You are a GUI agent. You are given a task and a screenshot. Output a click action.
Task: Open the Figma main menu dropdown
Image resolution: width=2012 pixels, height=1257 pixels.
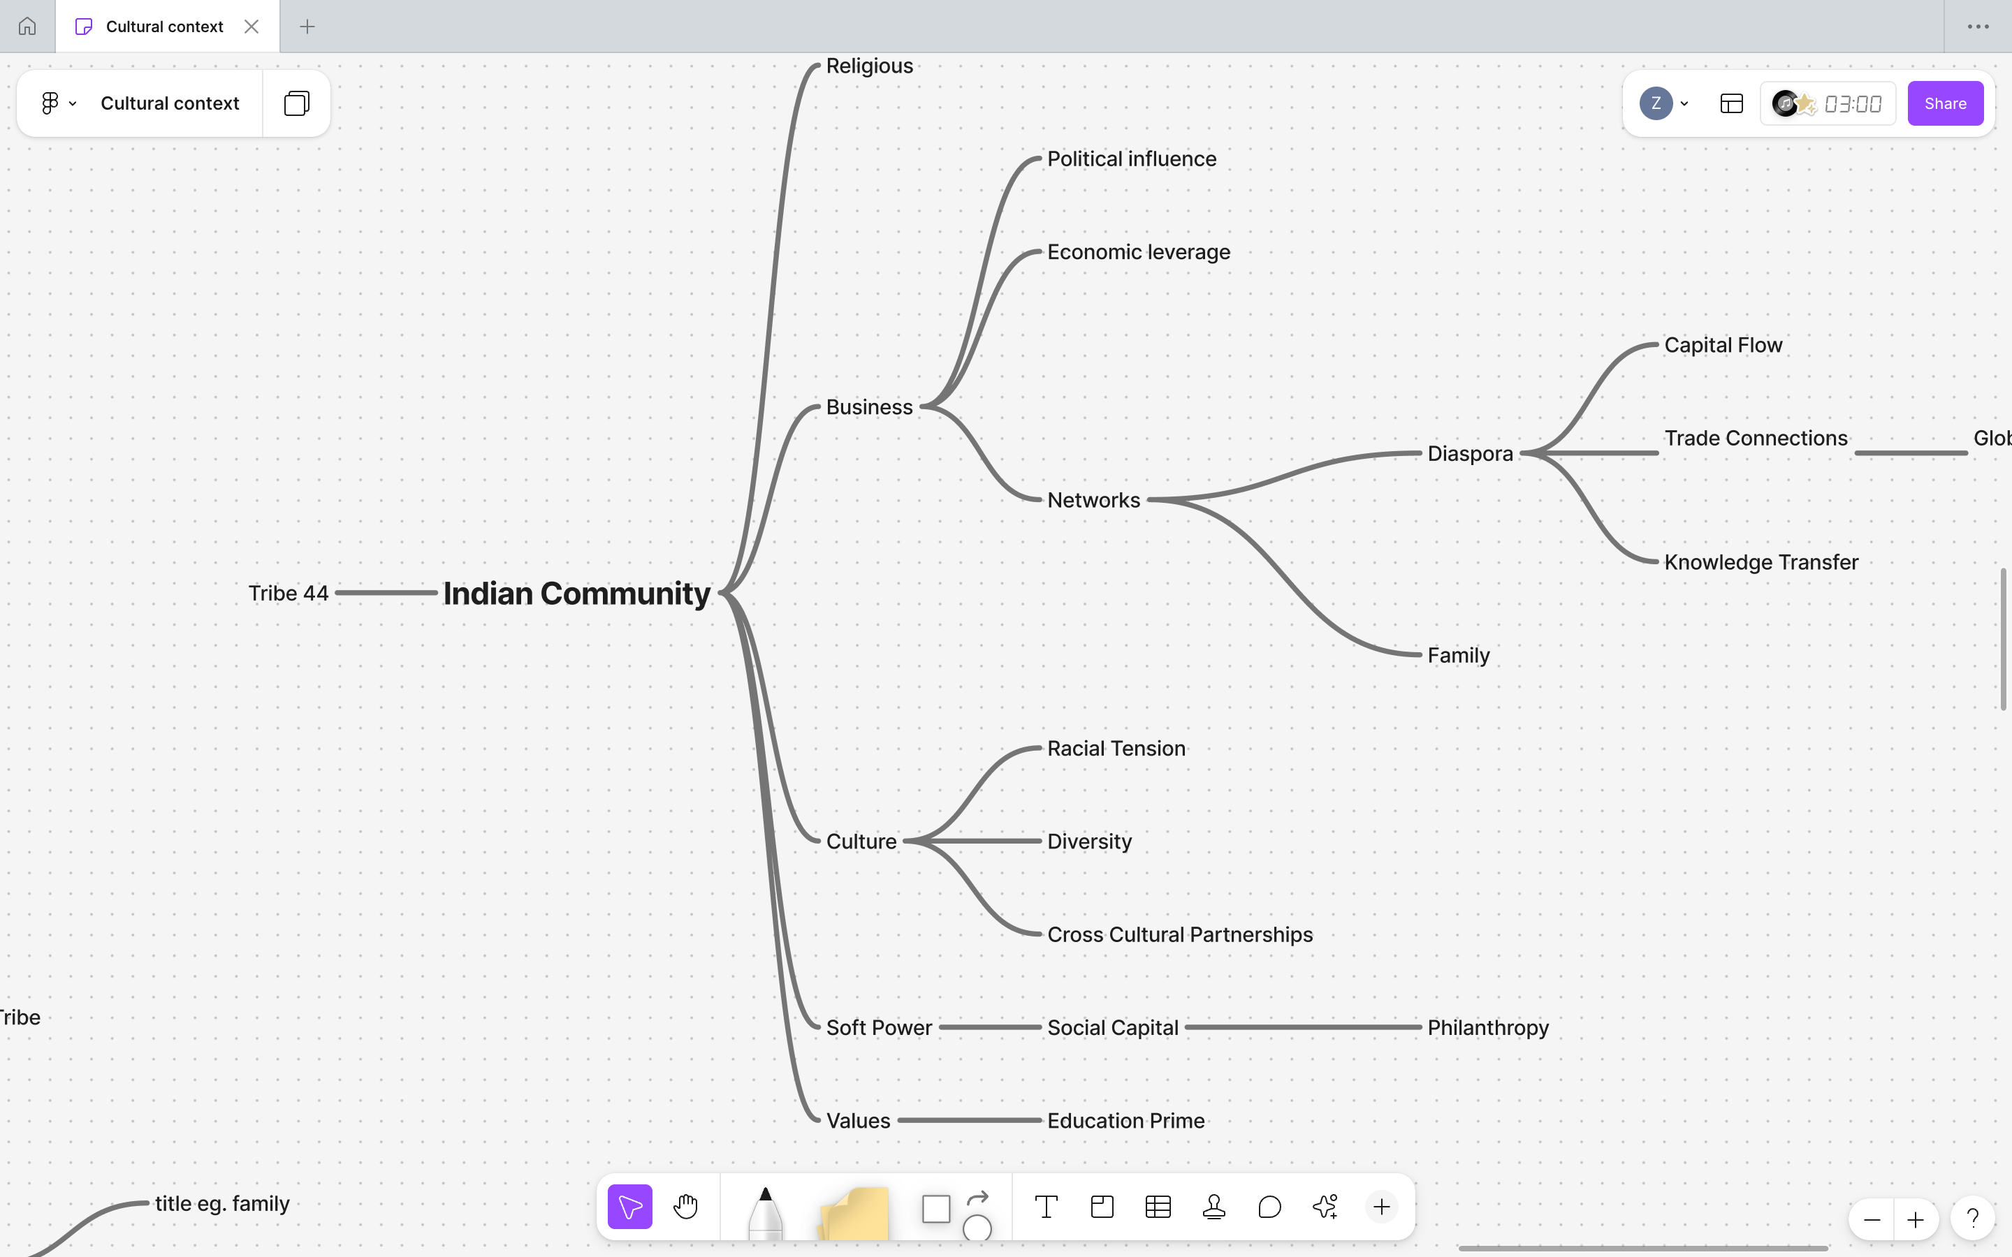[x=58, y=103]
